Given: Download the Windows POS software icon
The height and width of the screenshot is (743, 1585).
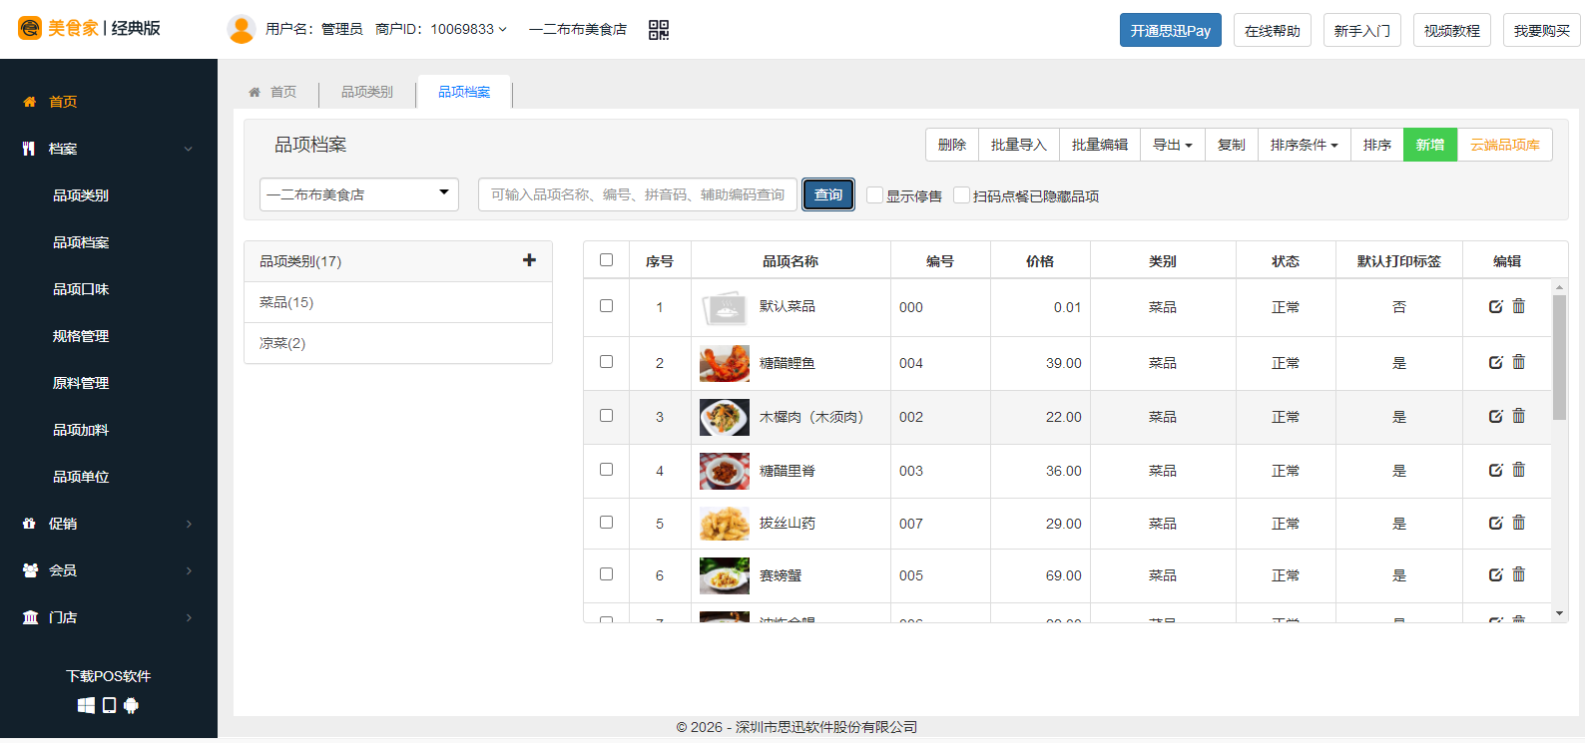Looking at the screenshot, I should coord(87,705).
